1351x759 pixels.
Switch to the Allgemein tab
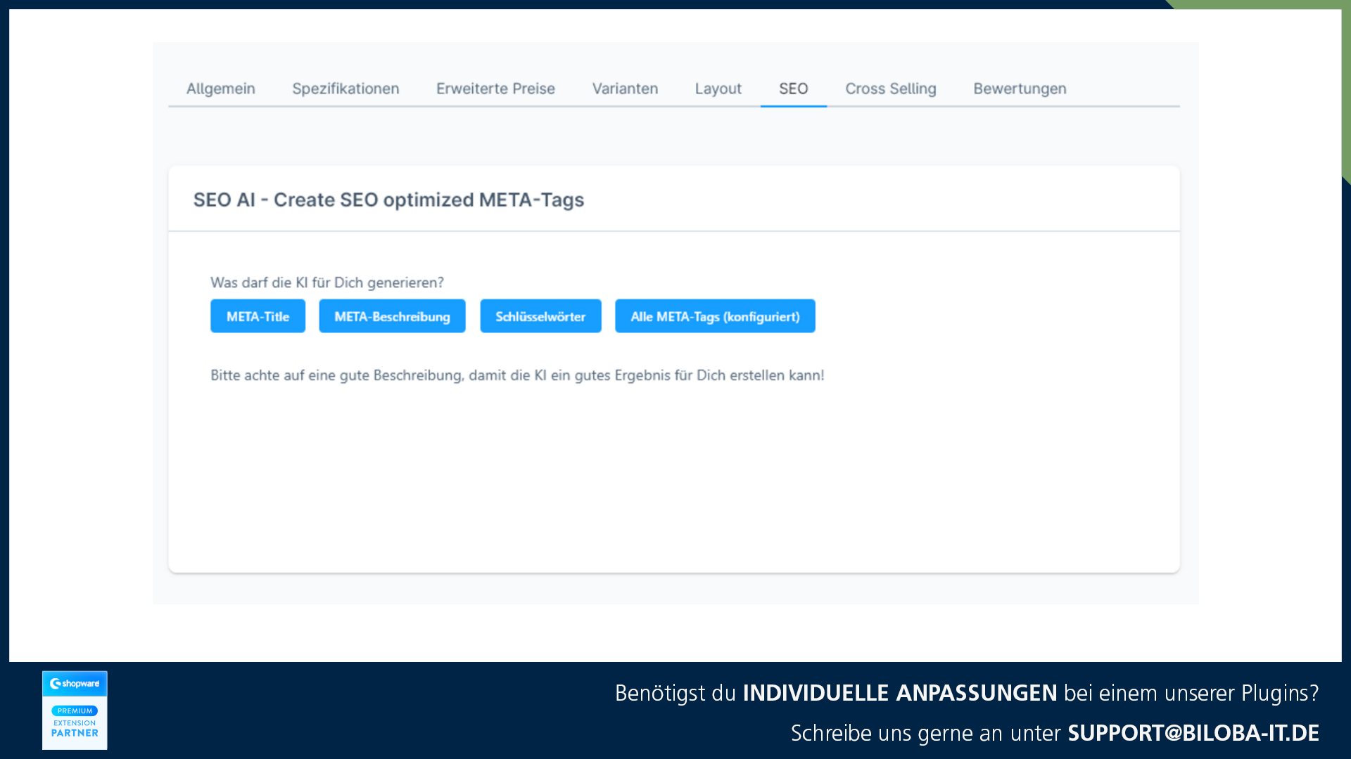(221, 87)
